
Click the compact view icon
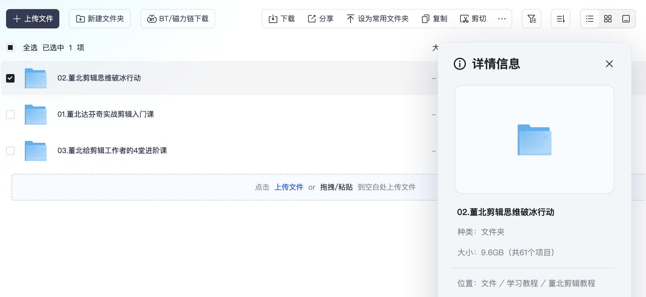click(626, 19)
